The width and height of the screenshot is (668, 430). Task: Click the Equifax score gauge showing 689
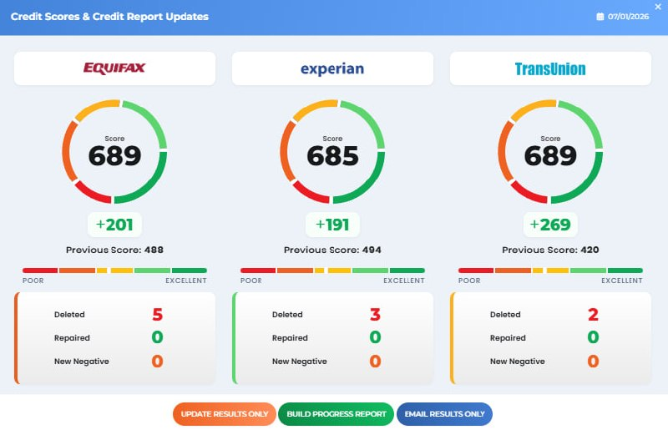[x=114, y=152]
